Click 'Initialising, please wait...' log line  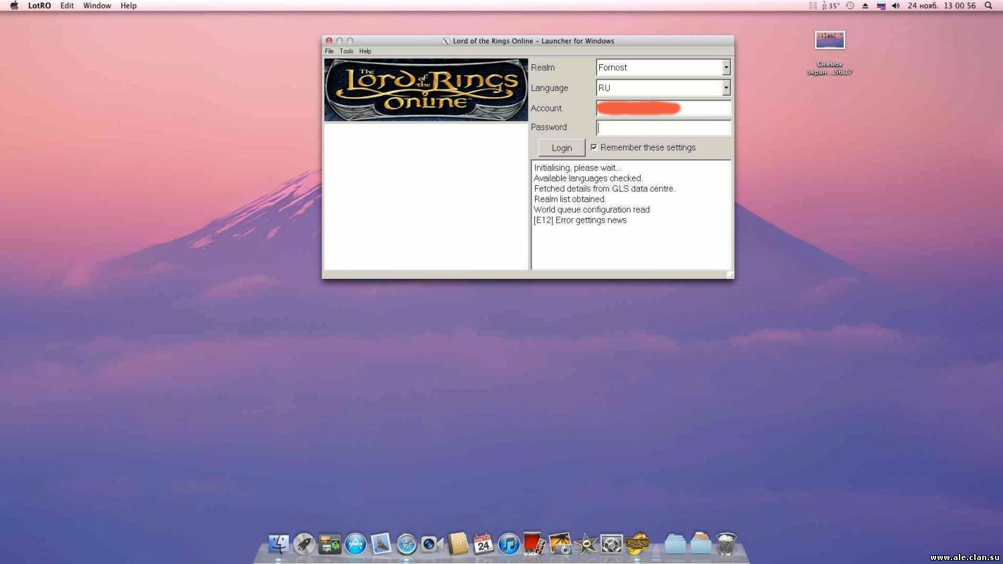pos(578,168)
